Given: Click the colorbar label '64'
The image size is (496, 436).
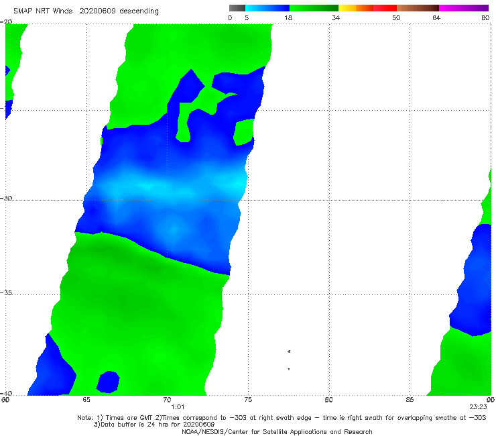Looking at the screenshot, I should tap(436, 17).
